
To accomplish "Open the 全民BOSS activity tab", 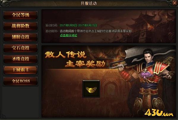I will (20, 81).
